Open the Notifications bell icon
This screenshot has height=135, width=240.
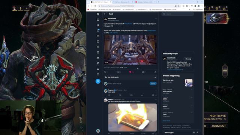(98, 30)
